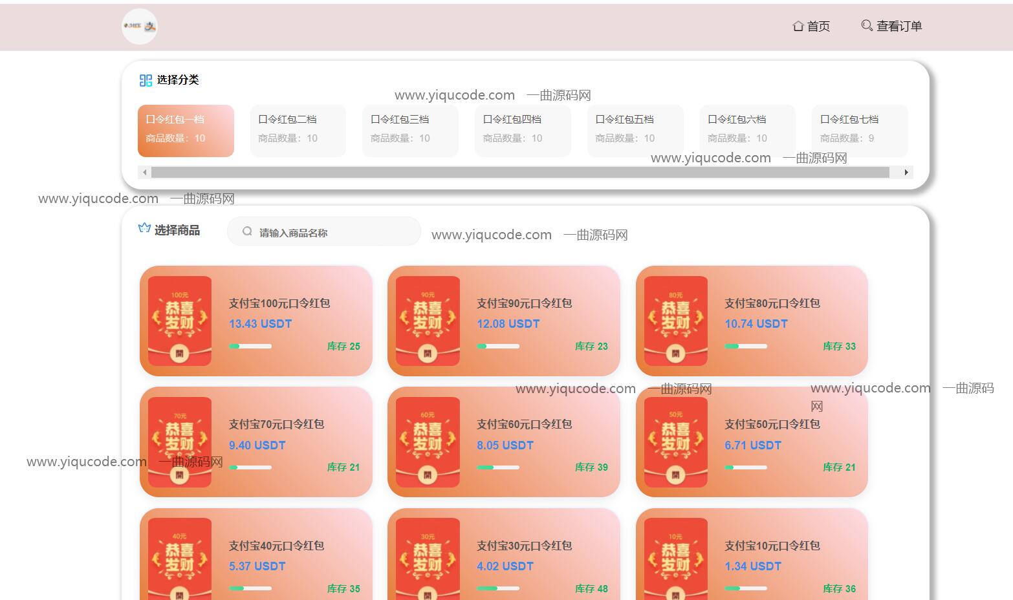Image resolution: width=1013 pixels, height=600 pixels.
Task: Click the search icon in product search box
Action: click(247, 231)
